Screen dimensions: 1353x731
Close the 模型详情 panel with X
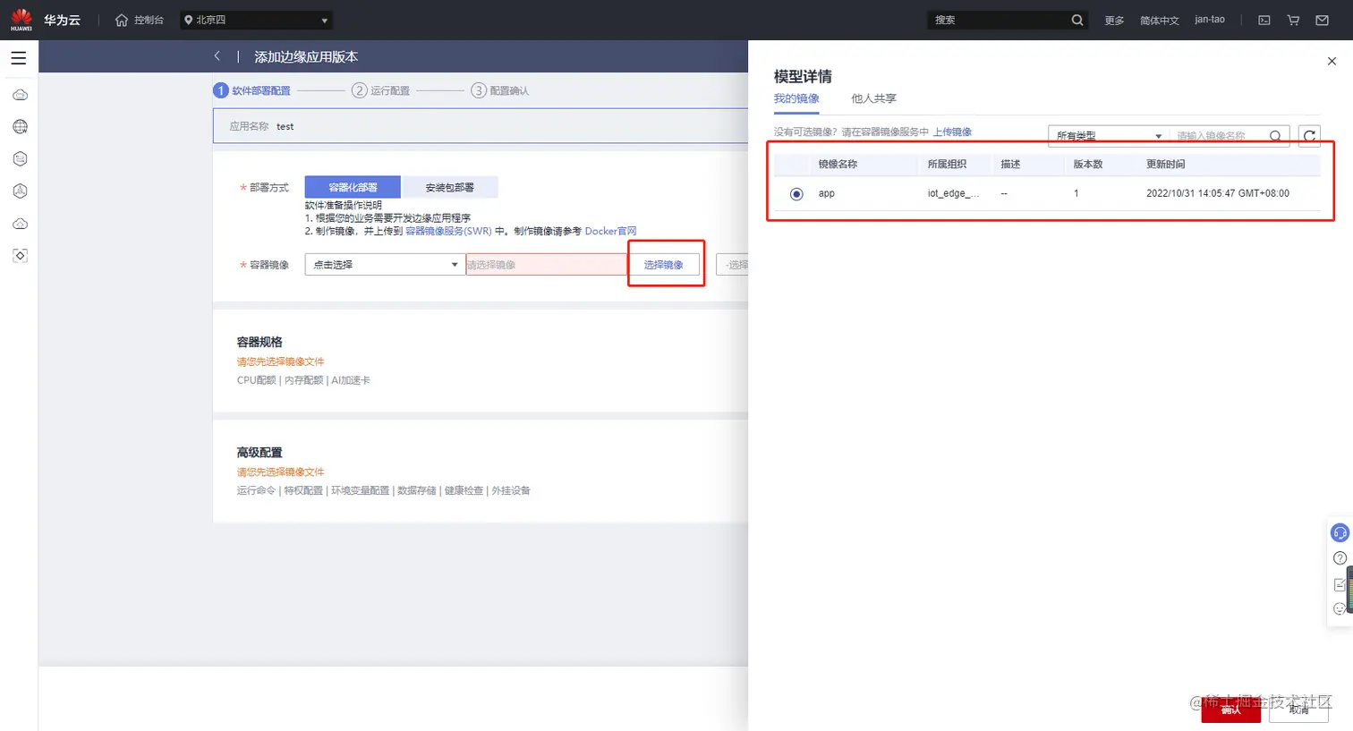tap(1332, 61)
